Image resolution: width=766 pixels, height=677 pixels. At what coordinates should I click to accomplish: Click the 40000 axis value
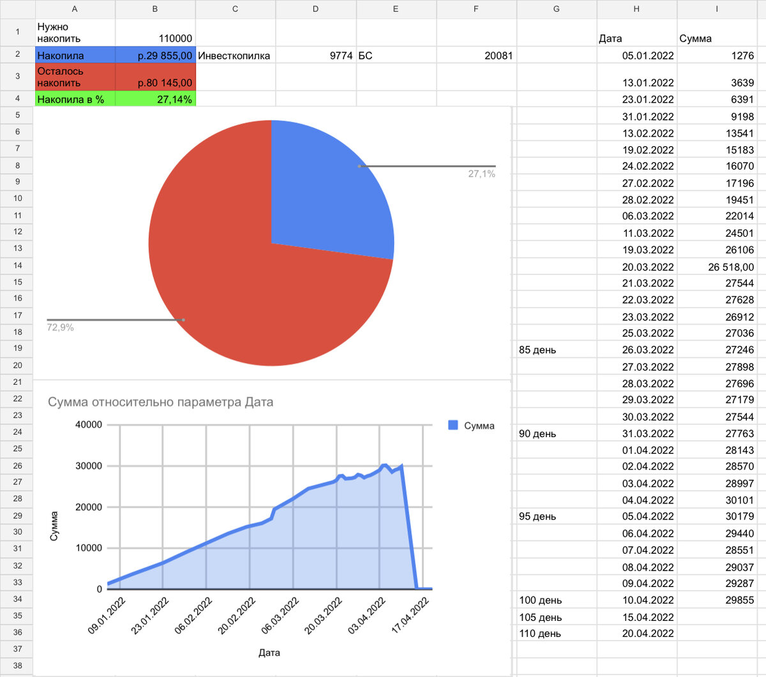pyautogui.click(x=89, y=425)
